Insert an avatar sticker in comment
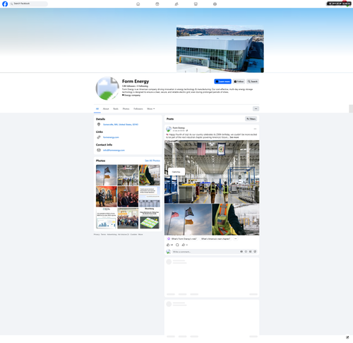This screenshot has height=343, width=353. click(x=241, y=252)
